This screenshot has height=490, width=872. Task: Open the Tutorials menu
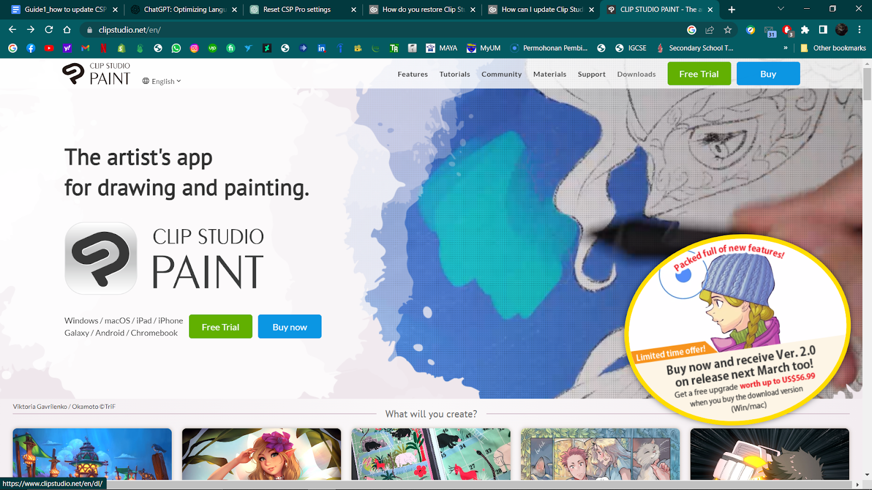coord(455,74)
